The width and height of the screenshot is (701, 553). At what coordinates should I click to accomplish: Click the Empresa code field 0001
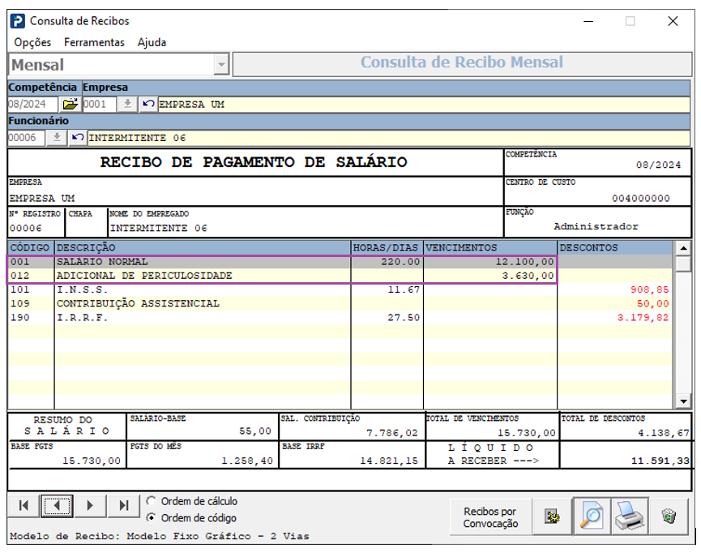pos(99,105)
